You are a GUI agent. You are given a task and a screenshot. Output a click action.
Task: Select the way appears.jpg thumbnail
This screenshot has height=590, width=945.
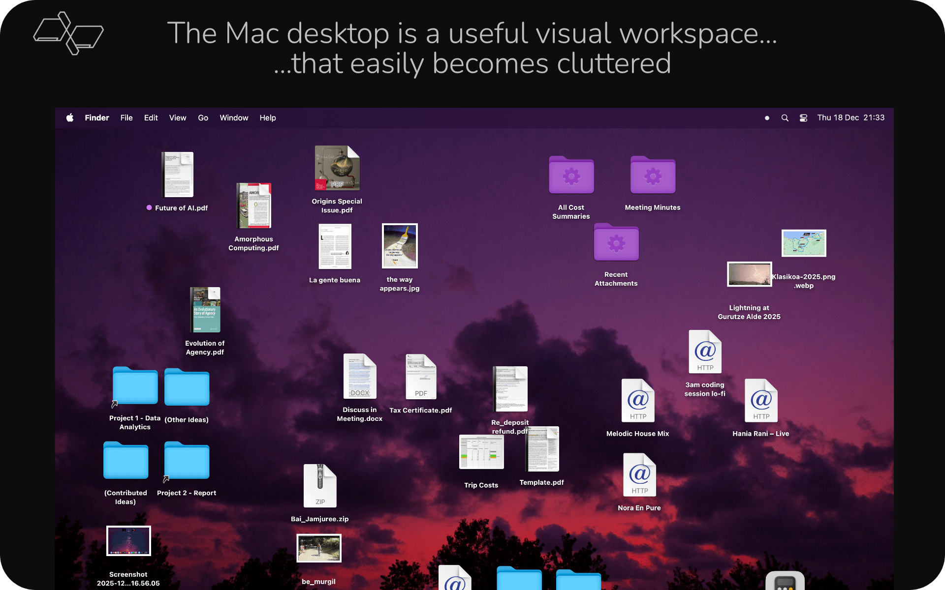pos(400,246)
